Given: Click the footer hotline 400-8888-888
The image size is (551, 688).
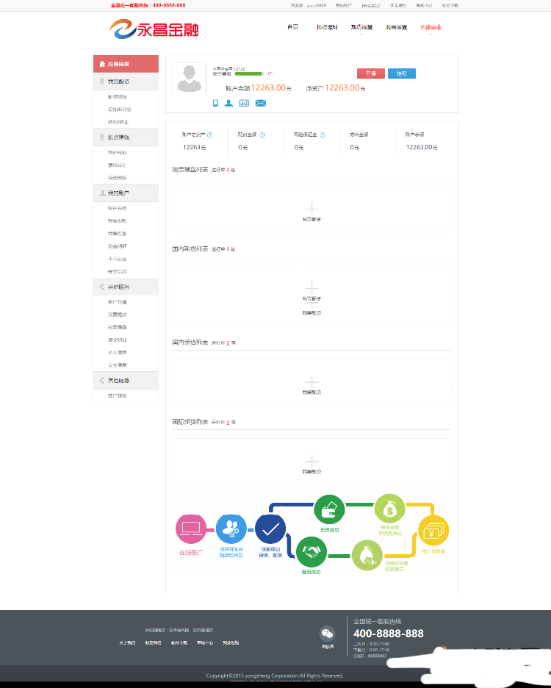Looking at the screenshot, I should pos(389,634).
